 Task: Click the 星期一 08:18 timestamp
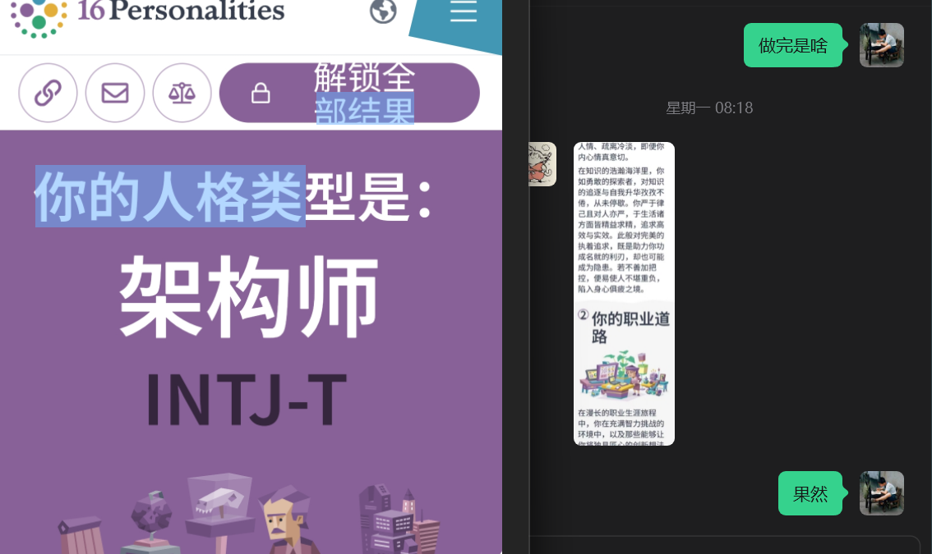click(708, 108)
